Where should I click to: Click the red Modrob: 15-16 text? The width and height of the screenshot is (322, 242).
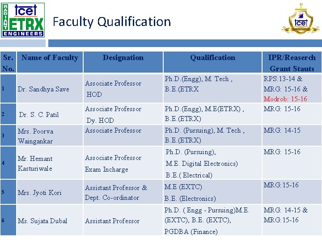tap(285, 99)
